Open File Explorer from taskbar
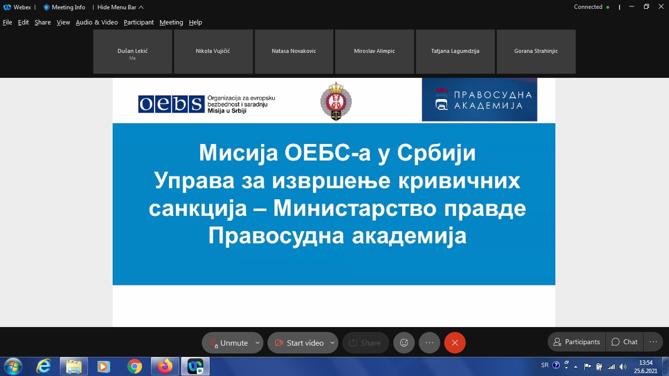669x376 pixels. click(74, 366)
